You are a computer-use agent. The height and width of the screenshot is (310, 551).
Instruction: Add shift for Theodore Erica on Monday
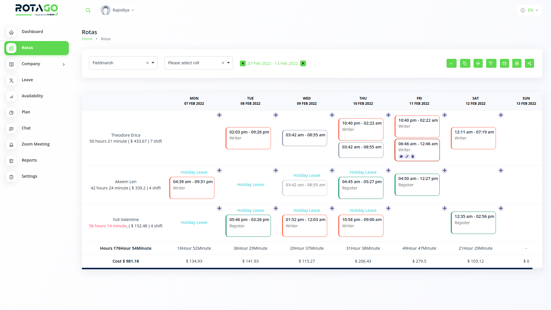[219, 115]
